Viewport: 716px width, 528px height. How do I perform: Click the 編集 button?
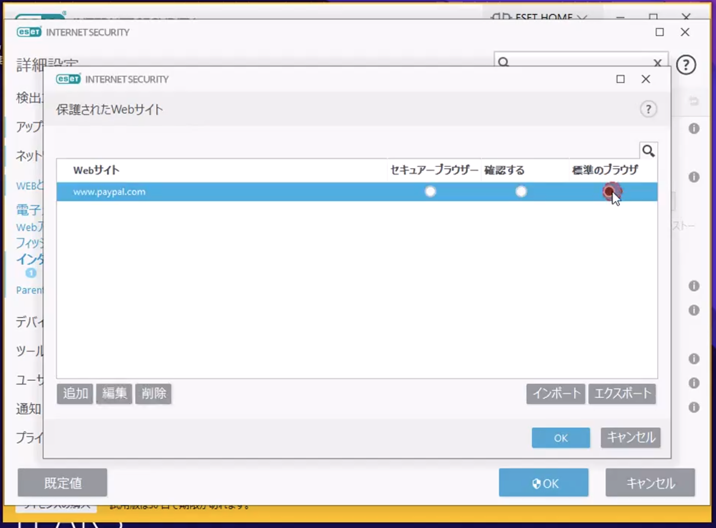click(114, 393)
